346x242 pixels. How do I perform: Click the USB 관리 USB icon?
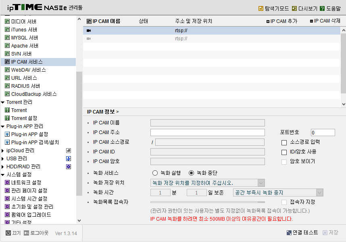[69, 159]
